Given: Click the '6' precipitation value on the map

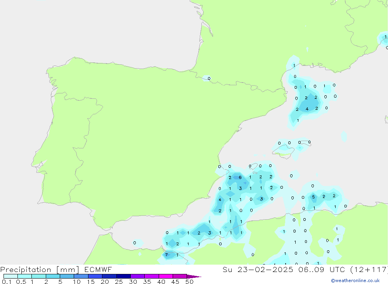Looking at the screenshot, I should pos(240,177).
